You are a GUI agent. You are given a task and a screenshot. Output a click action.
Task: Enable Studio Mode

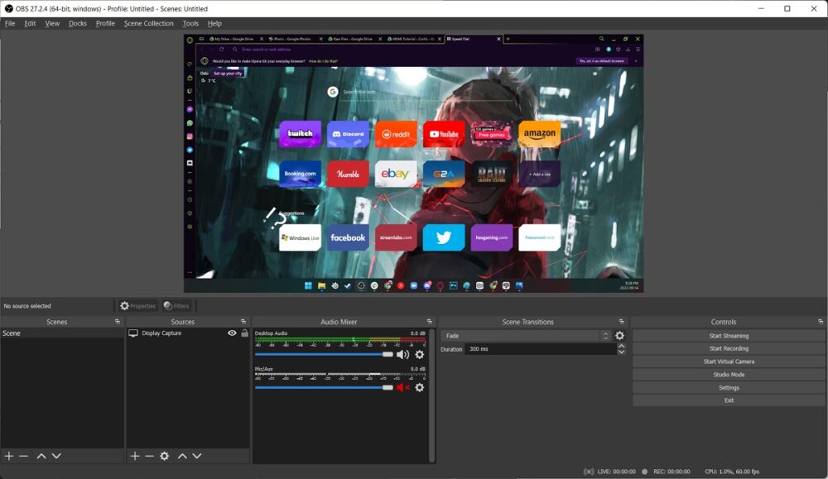[x=728, y=374]
